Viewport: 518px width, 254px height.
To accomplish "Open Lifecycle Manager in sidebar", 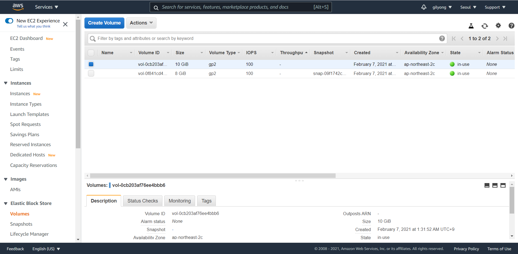I will [x=29, y=234].
